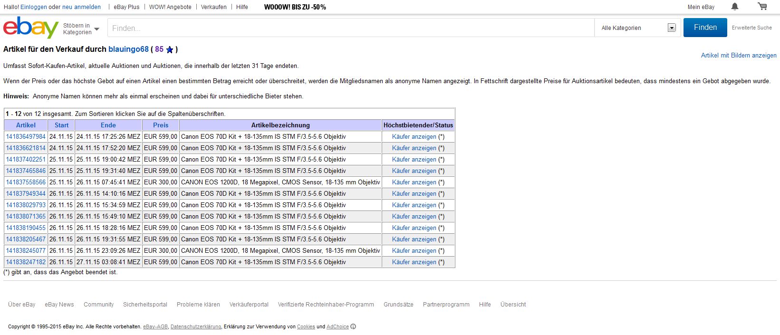Click Käufer anzeigen for item 141837558566
This screenshot has height=335, width=780.
[x=414, y=182]
